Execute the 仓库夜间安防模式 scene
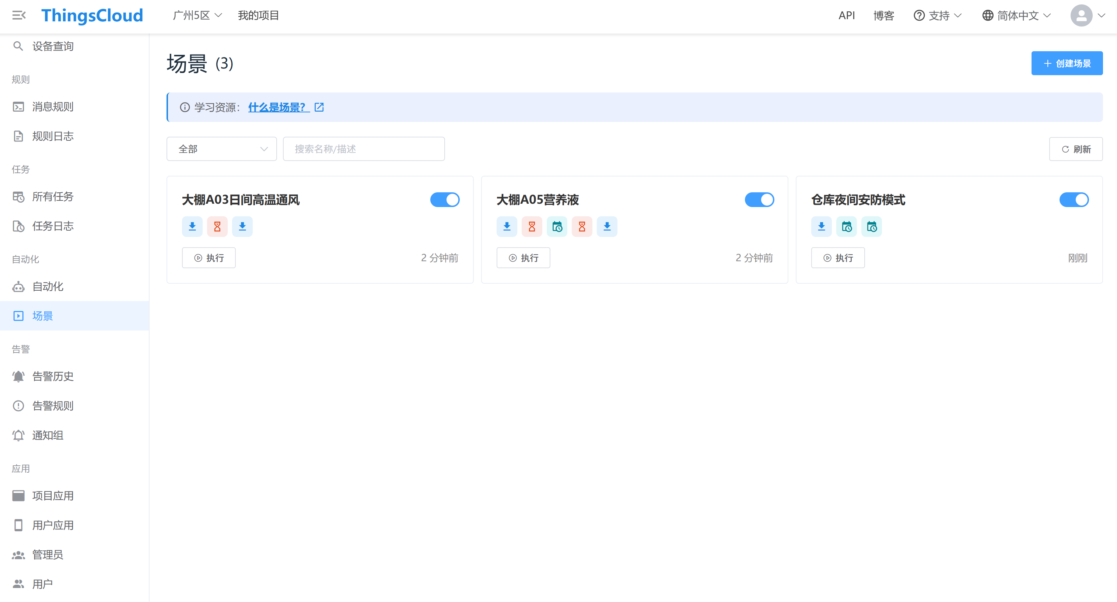This screenshot has height=602, width=1117. coord(838,258)
